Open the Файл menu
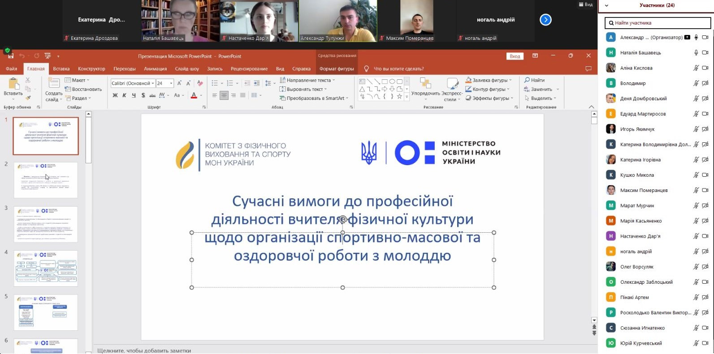Screen dimensions: 714x354 12,69
